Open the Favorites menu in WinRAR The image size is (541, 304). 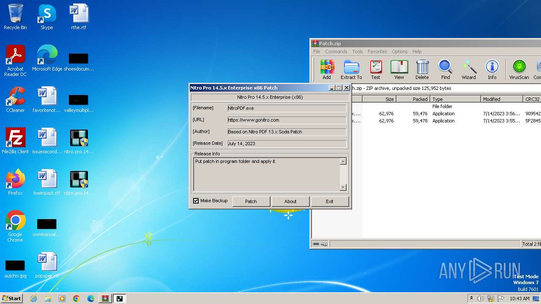(377, 52)
